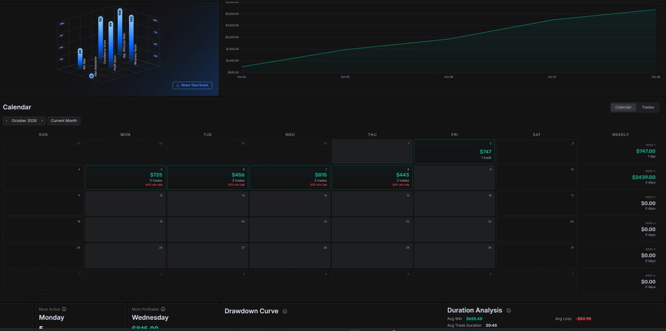Click info icon next to Most Profitable
Image resolution: width=666 pixels, height=331 pixels.
163,309
